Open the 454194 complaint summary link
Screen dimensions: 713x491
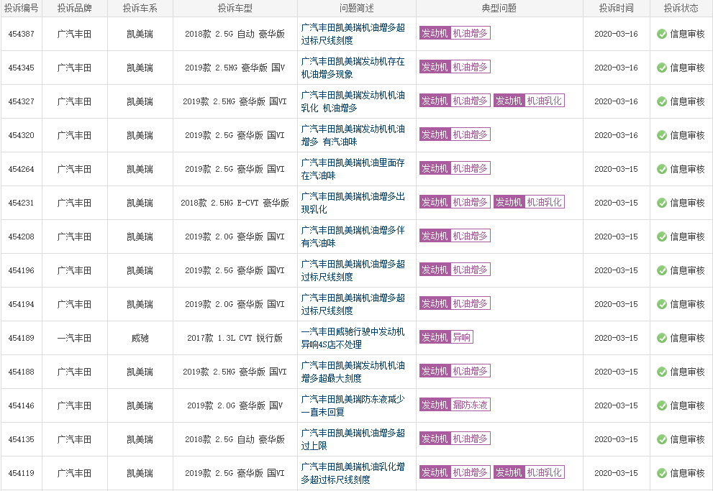pyautogui.click(x=353, y=304)
